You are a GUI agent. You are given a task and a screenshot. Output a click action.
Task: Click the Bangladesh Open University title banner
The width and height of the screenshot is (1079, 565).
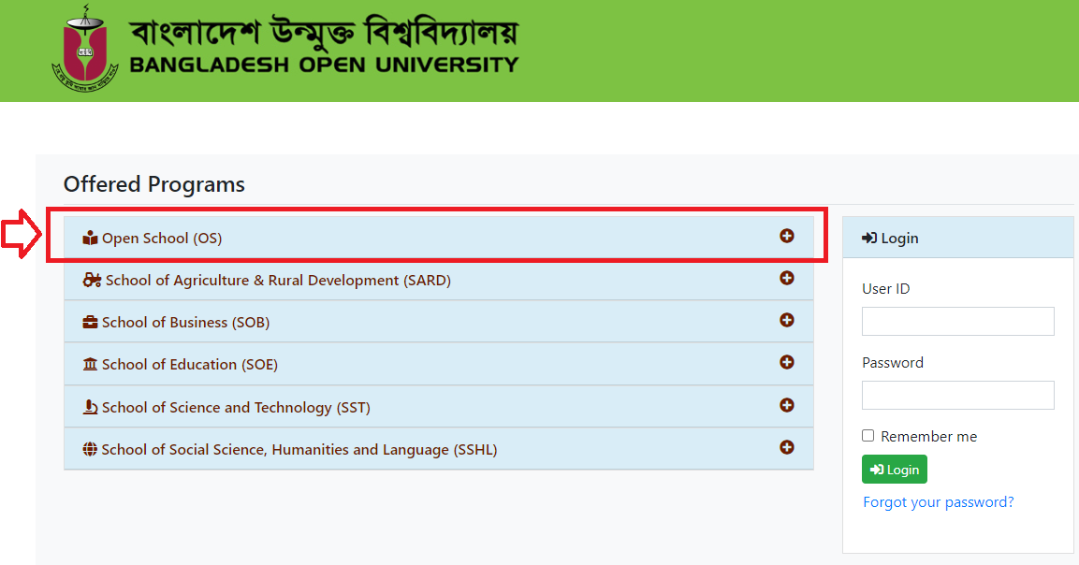pos(324,44)
